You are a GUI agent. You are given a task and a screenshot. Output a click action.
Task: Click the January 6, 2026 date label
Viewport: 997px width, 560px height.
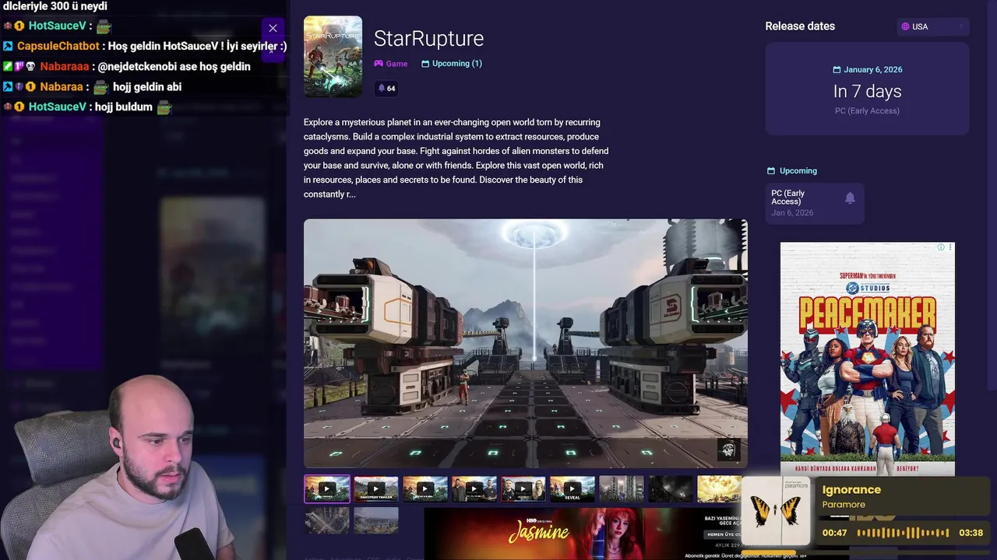tap(872, 70)
